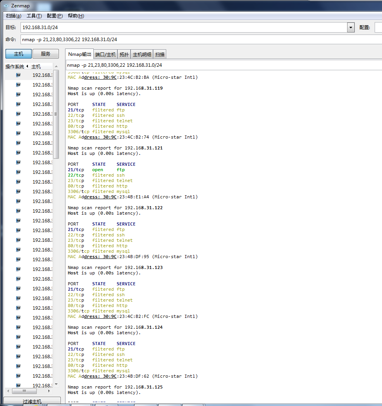
Task: Click MAC address line ending 23:4C:B2:74
Action: tap(132, 137)
